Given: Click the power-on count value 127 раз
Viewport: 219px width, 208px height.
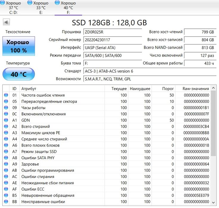Looking at the screenshot, I should click(200, 55).
